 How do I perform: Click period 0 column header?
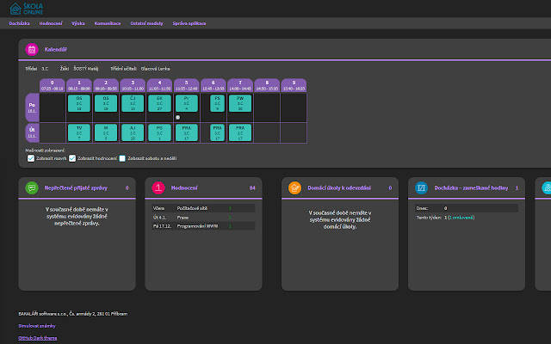click(52, 85)
